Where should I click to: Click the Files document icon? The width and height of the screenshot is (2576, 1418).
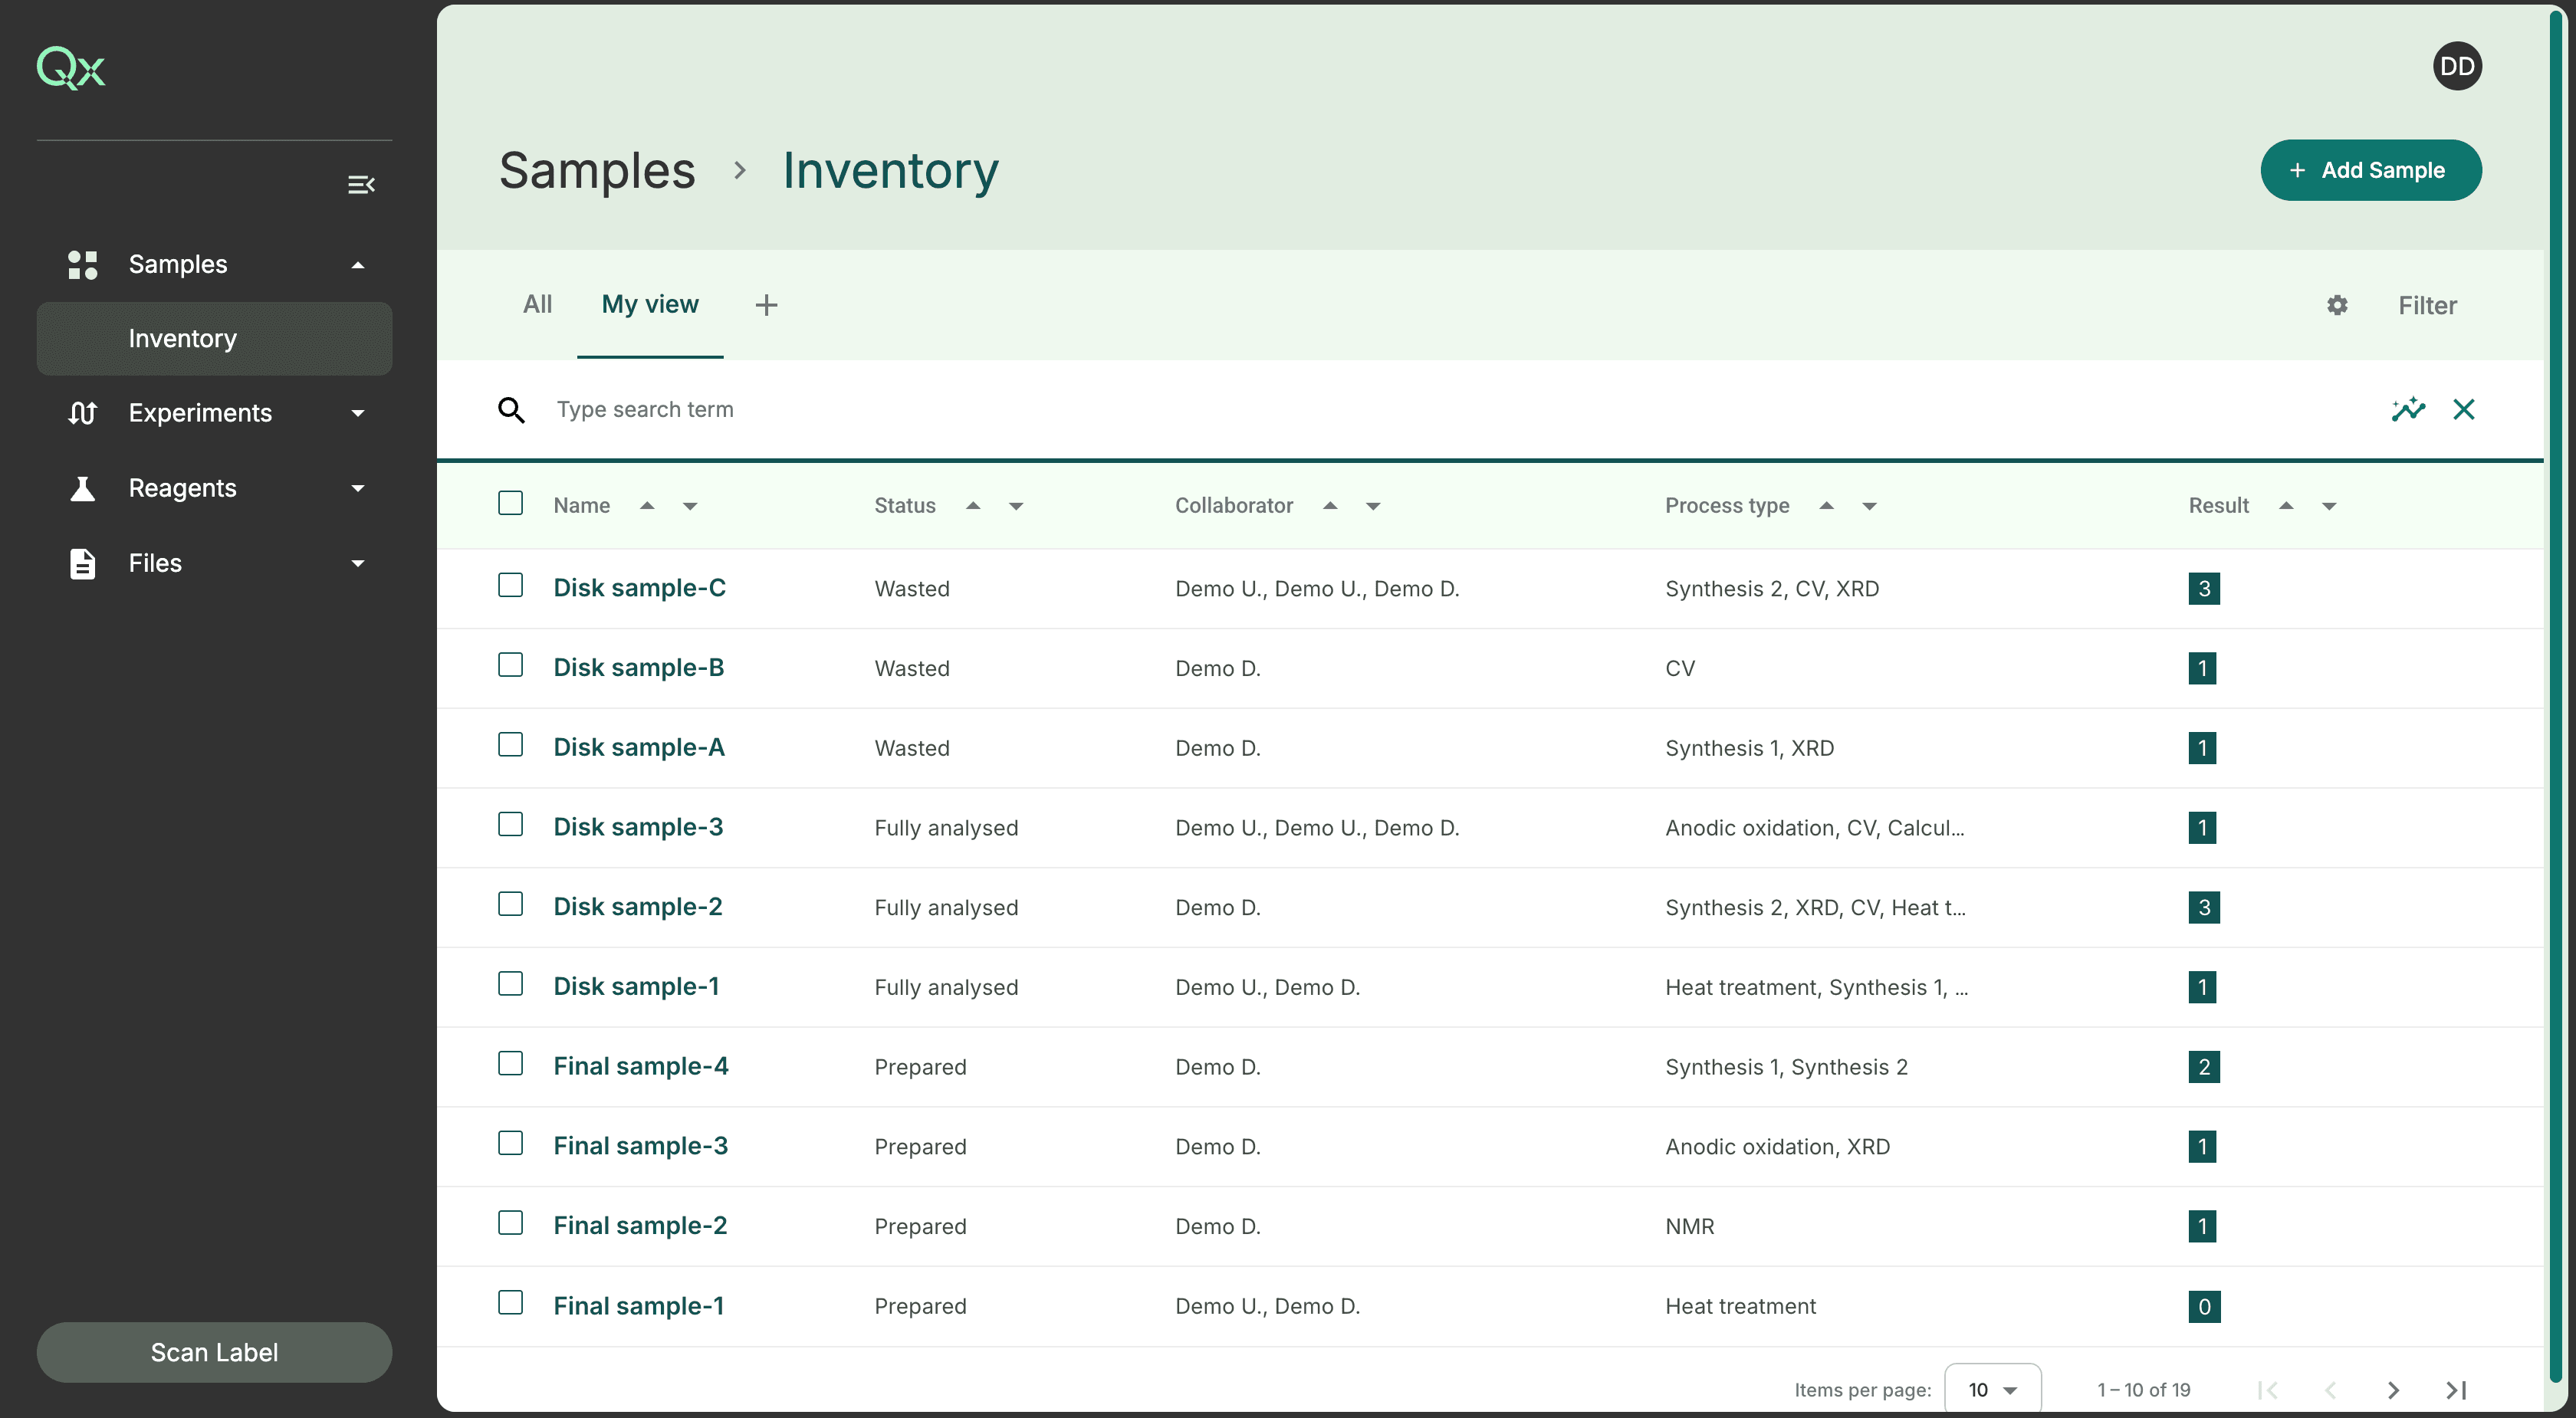pos(83,563)
